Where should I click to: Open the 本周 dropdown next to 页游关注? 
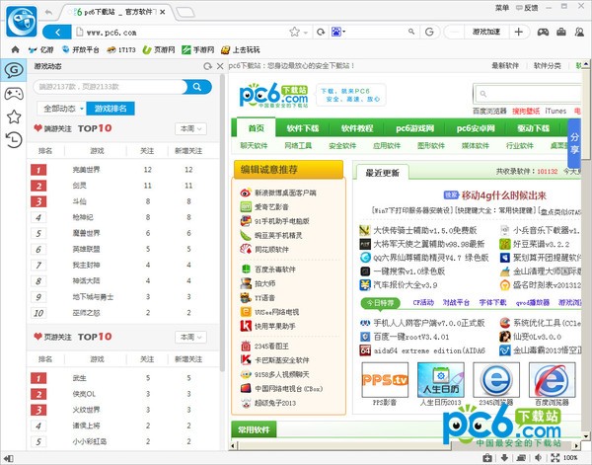(x=189, y=337)
